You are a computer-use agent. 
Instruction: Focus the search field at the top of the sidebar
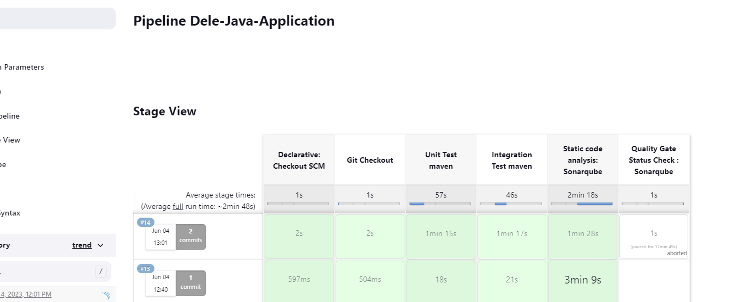[x=55, y=19]
